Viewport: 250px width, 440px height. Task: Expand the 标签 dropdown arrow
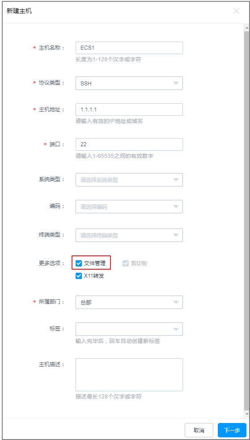(176, 329)
